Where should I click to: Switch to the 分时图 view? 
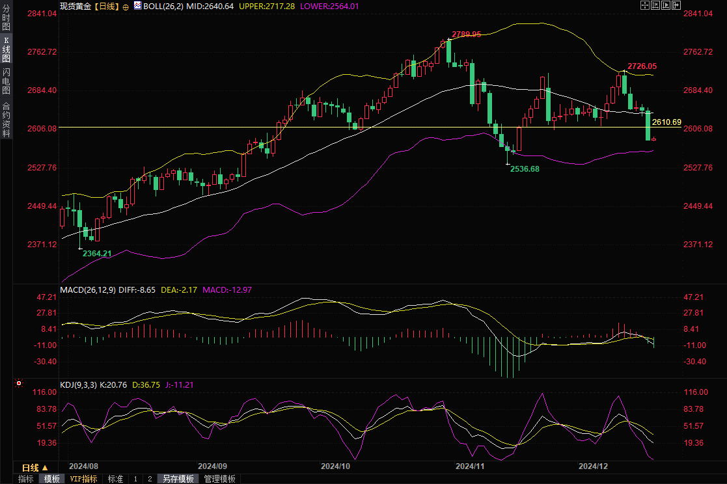tap(6, 18)
